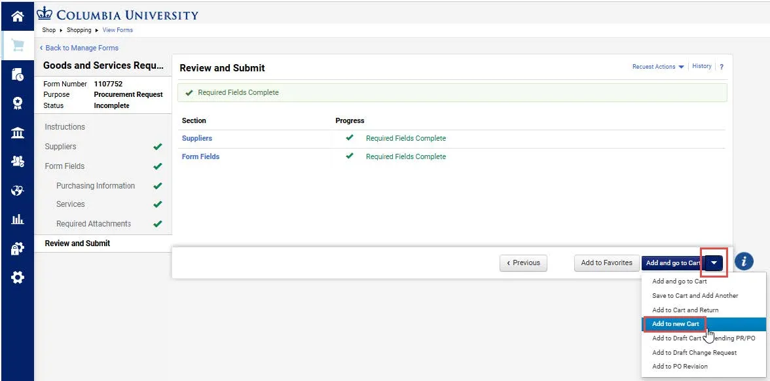Click the Previous button

523,263
